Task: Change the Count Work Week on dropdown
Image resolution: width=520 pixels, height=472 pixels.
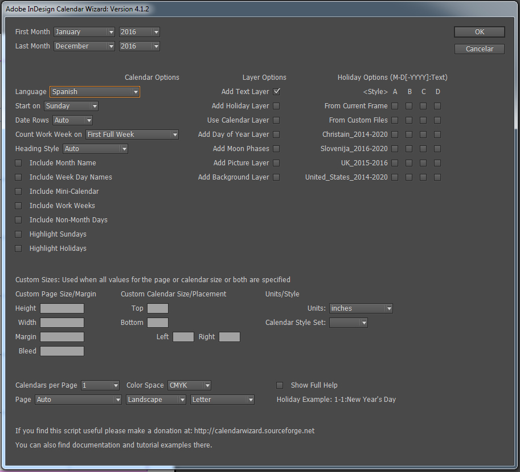Action: [x=132, y=135]
